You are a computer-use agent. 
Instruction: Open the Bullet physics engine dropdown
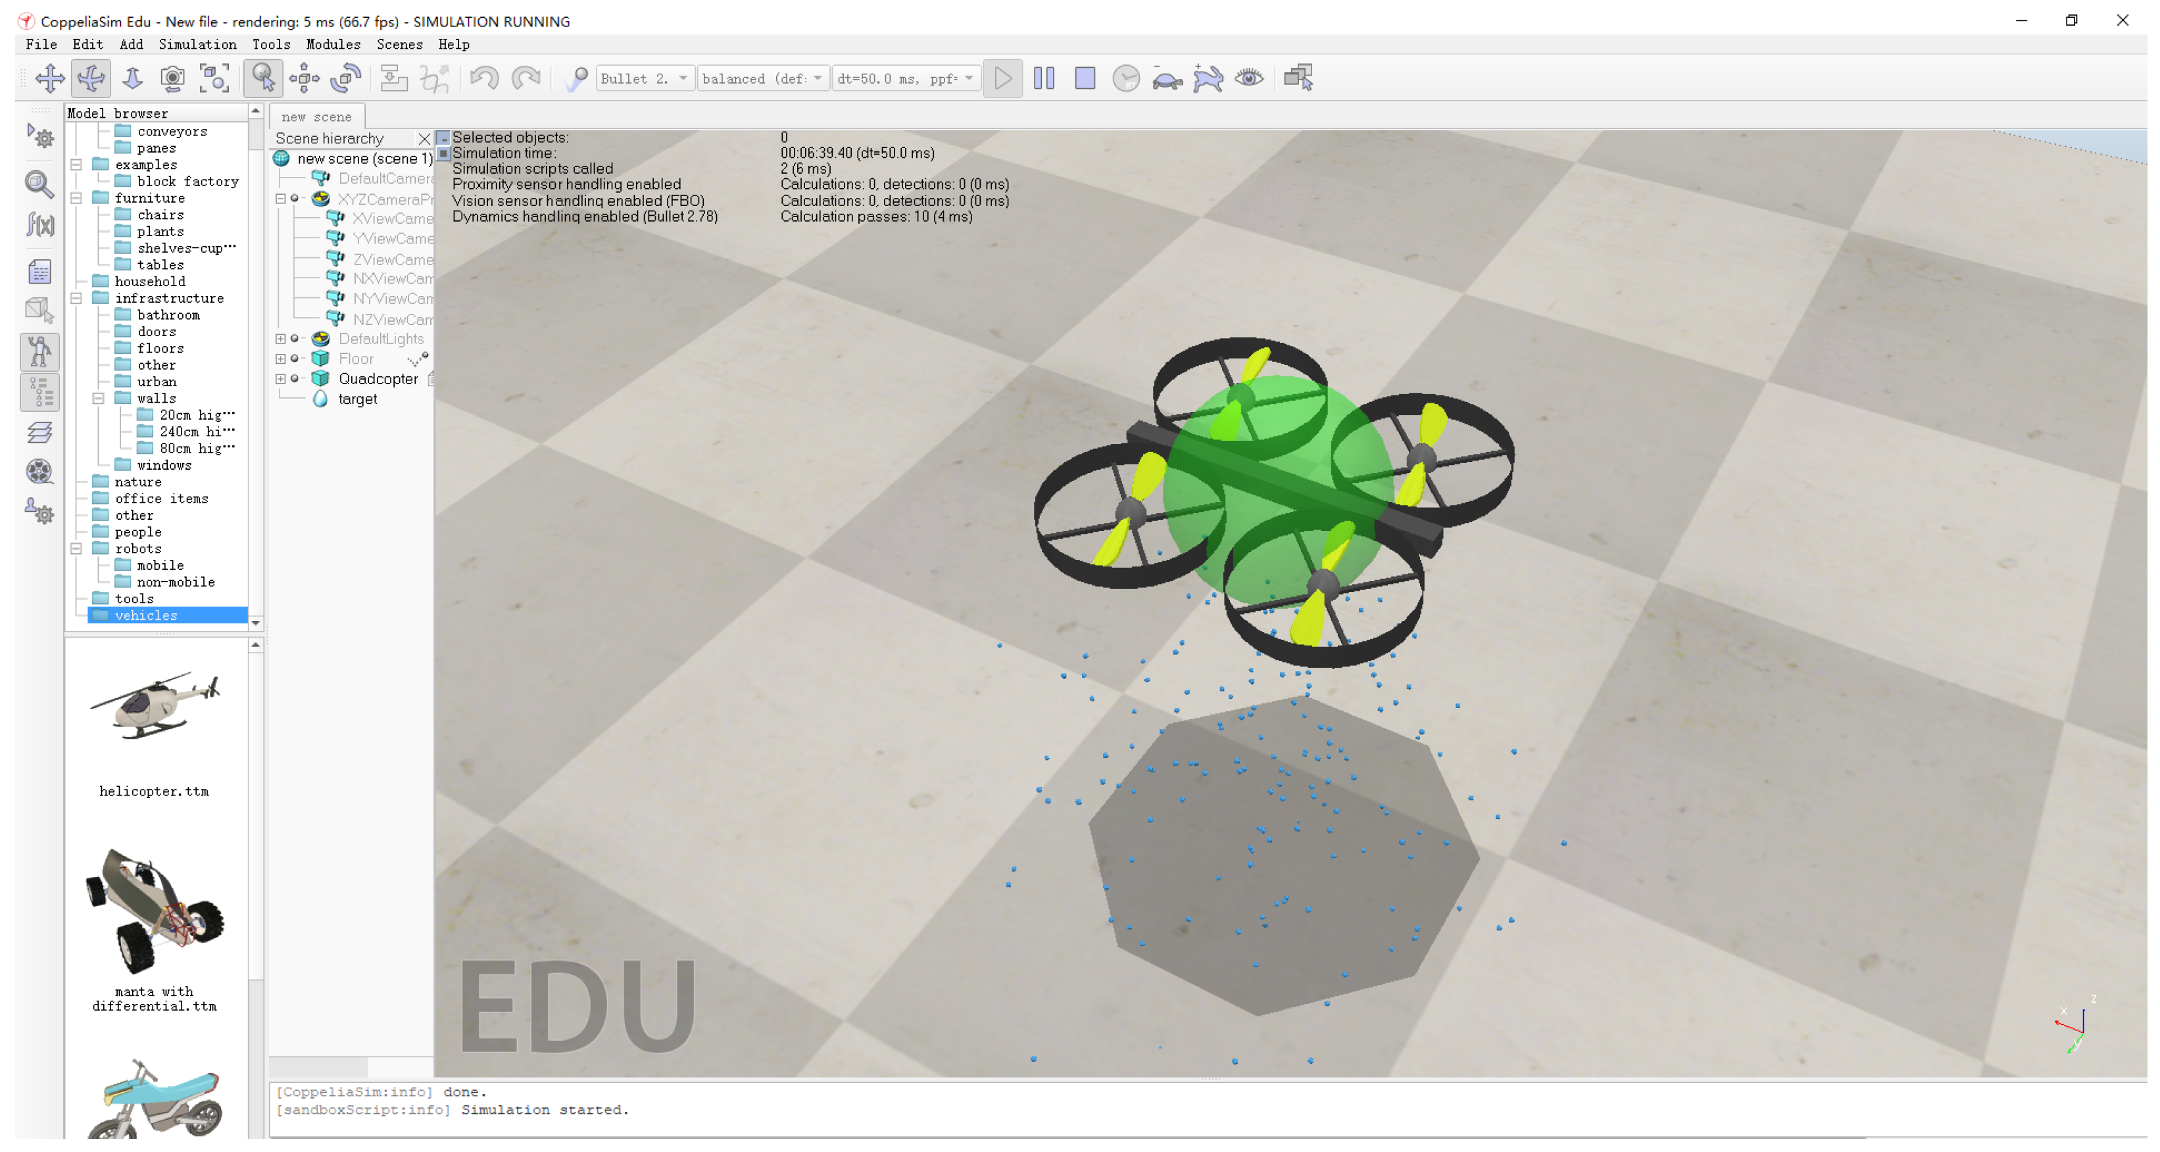click(x=645, y=79)
